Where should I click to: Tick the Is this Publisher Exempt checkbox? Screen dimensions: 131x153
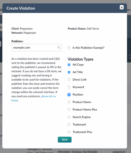click(69, 48)
